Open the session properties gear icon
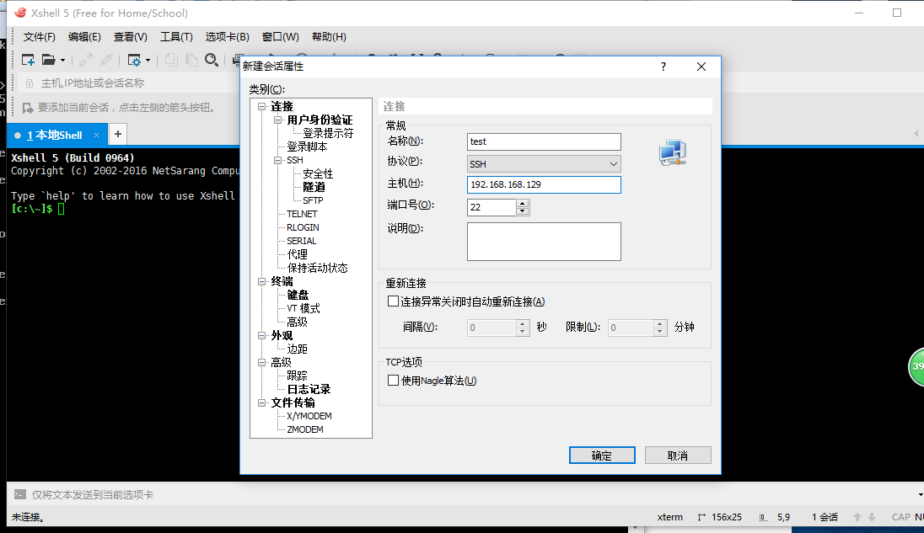The height and width of the screenshot is (533, 924). [x=133, y=60]
